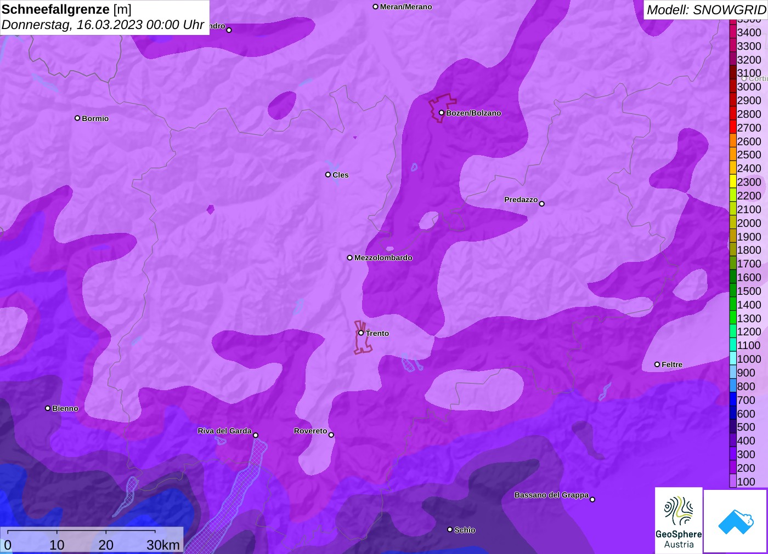Viewport: 768px width, 554px height.
Task: Pick the 1400 m legend color swatch
Action: [x=733, y=305]
